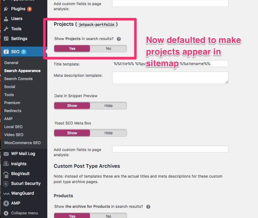Go to SEO General submenu

pyautogui.click(x=11, y=63)
